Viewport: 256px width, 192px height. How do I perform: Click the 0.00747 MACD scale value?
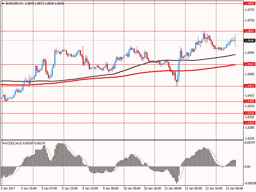[x=249, y=143]
